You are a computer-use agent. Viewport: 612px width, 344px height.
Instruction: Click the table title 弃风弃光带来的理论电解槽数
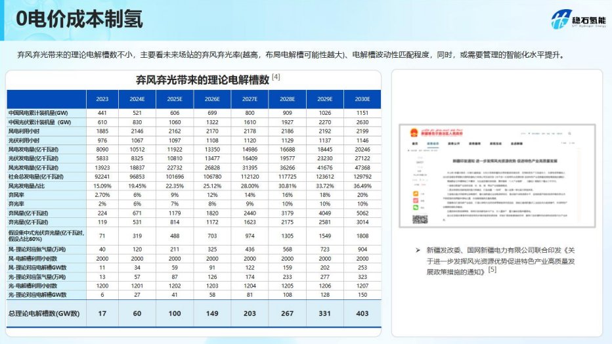[x=202, y=80]
